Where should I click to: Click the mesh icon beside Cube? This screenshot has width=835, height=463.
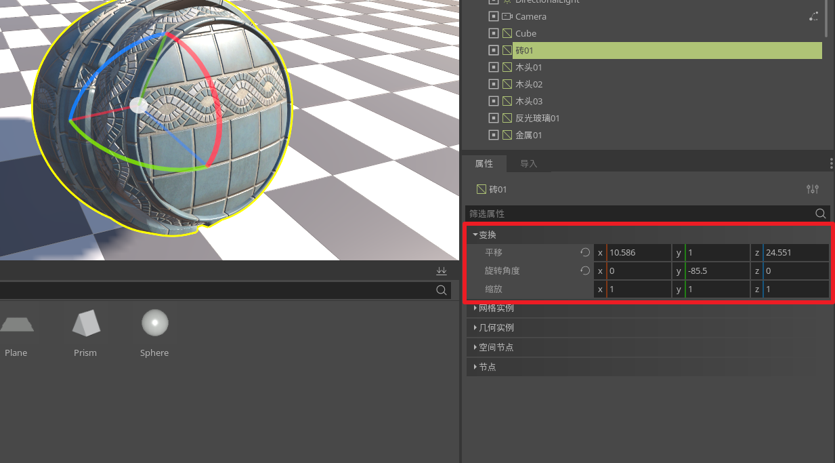click(x=507, y=33)
